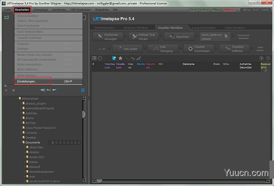Collapse the Documents folder
Viewport: 274px width, 186px height.
21,143
